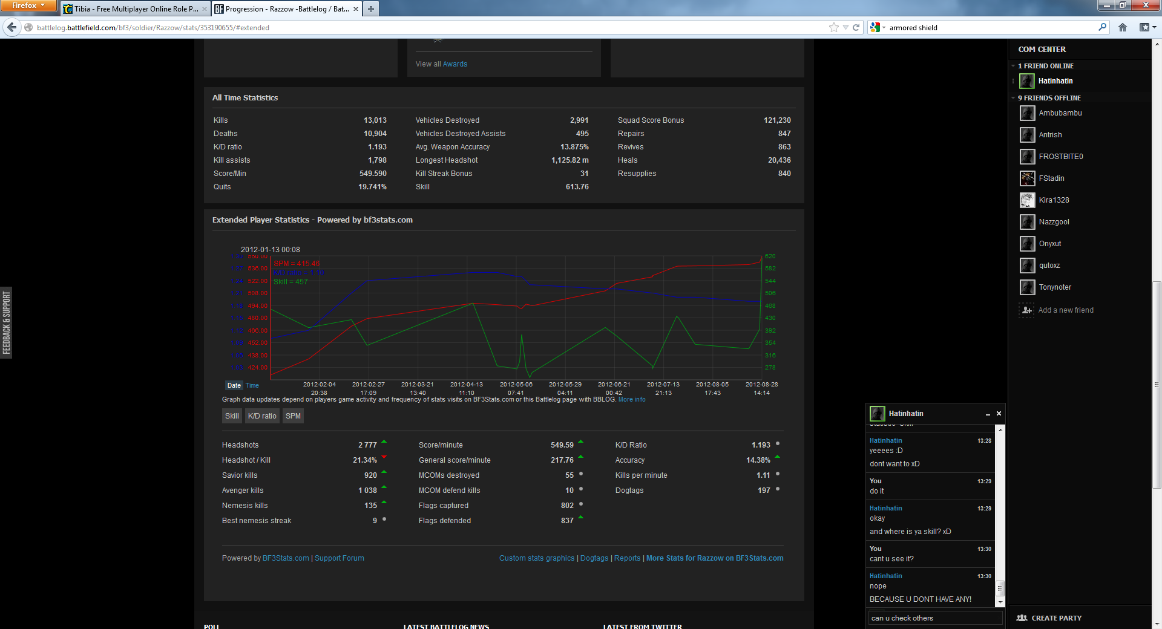Open Custom stats graphics link
Image resolution: width=1162 pixels, height=629 pixels.
(537, 558)
